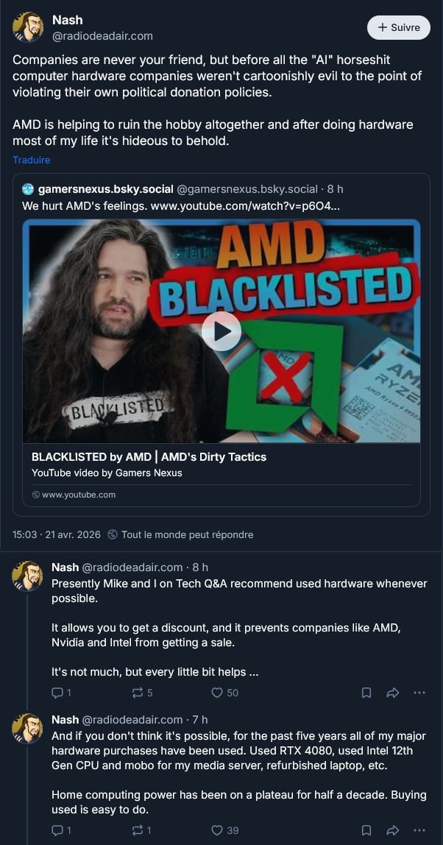Open gamersnexus.bsky.social quoted author name
The image size is (443, 845).
click(x=106, y=189)
